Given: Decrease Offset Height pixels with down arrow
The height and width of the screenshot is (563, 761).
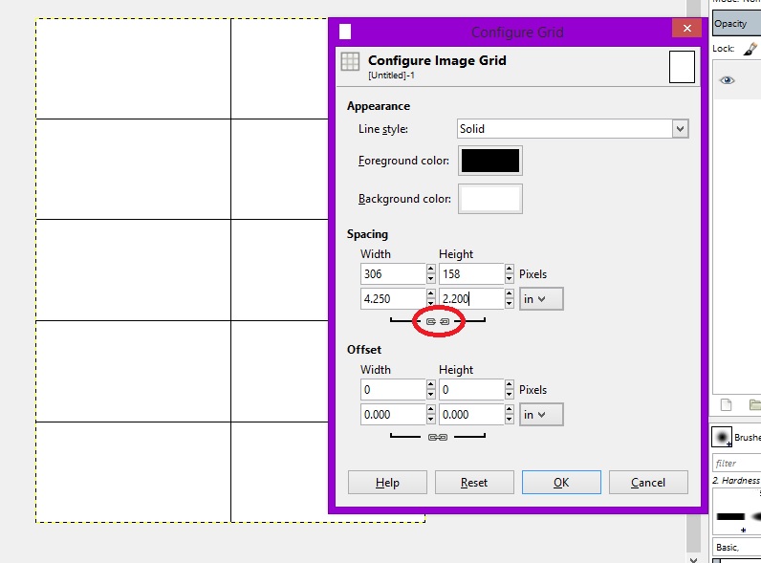Looking at the screenshot, I should click(509, 395).
